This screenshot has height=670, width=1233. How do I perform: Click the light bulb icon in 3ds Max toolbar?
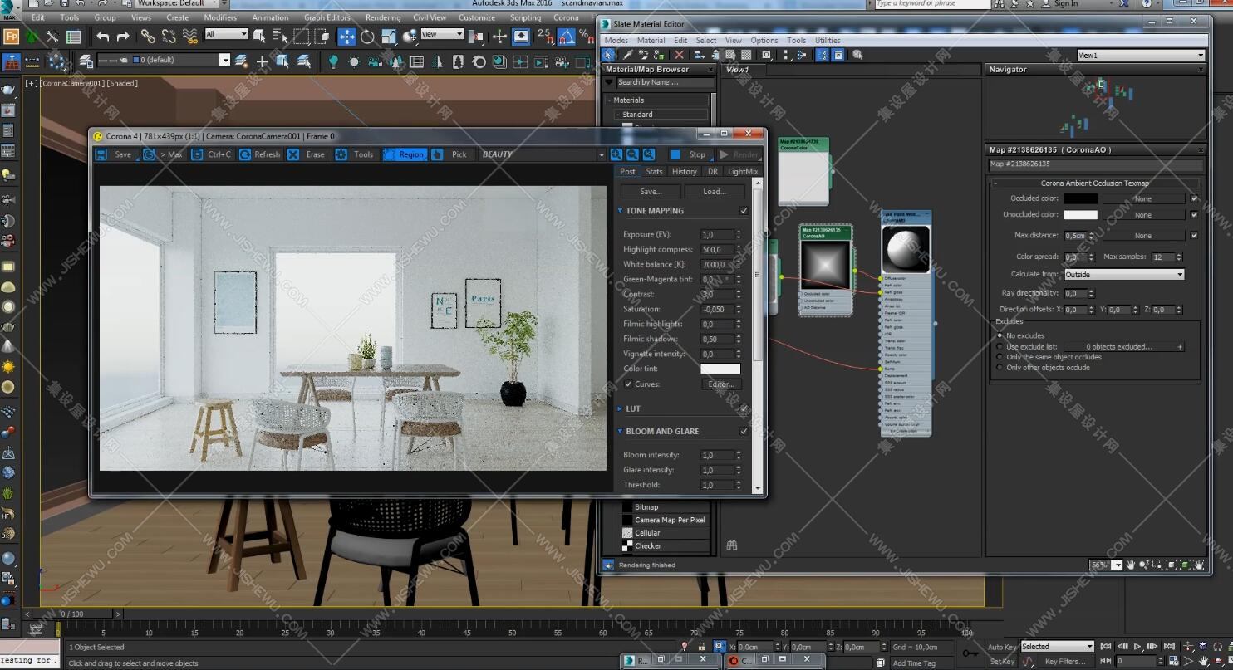(334, 61)
